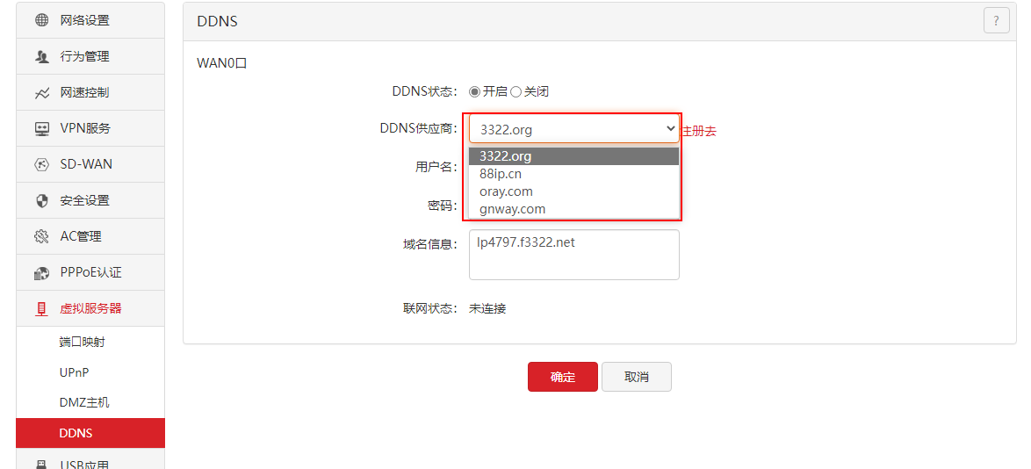Click the DDNS panel title

tap(217, 21)
